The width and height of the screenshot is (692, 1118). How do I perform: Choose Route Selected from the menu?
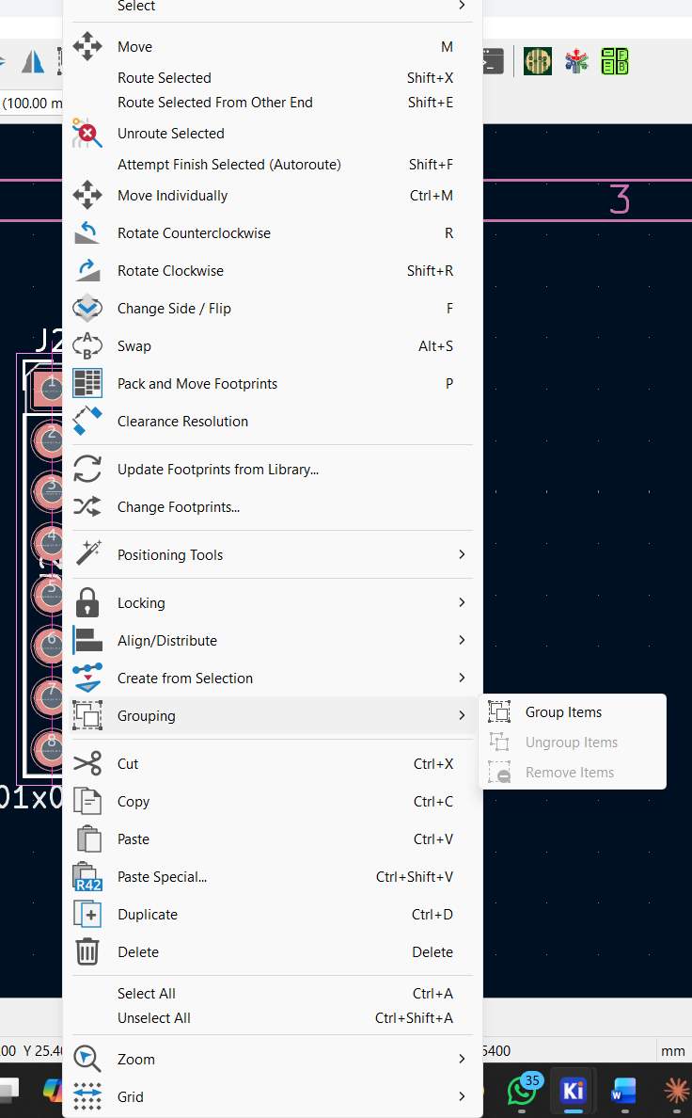pyautogui.click(x=273, y=78)
